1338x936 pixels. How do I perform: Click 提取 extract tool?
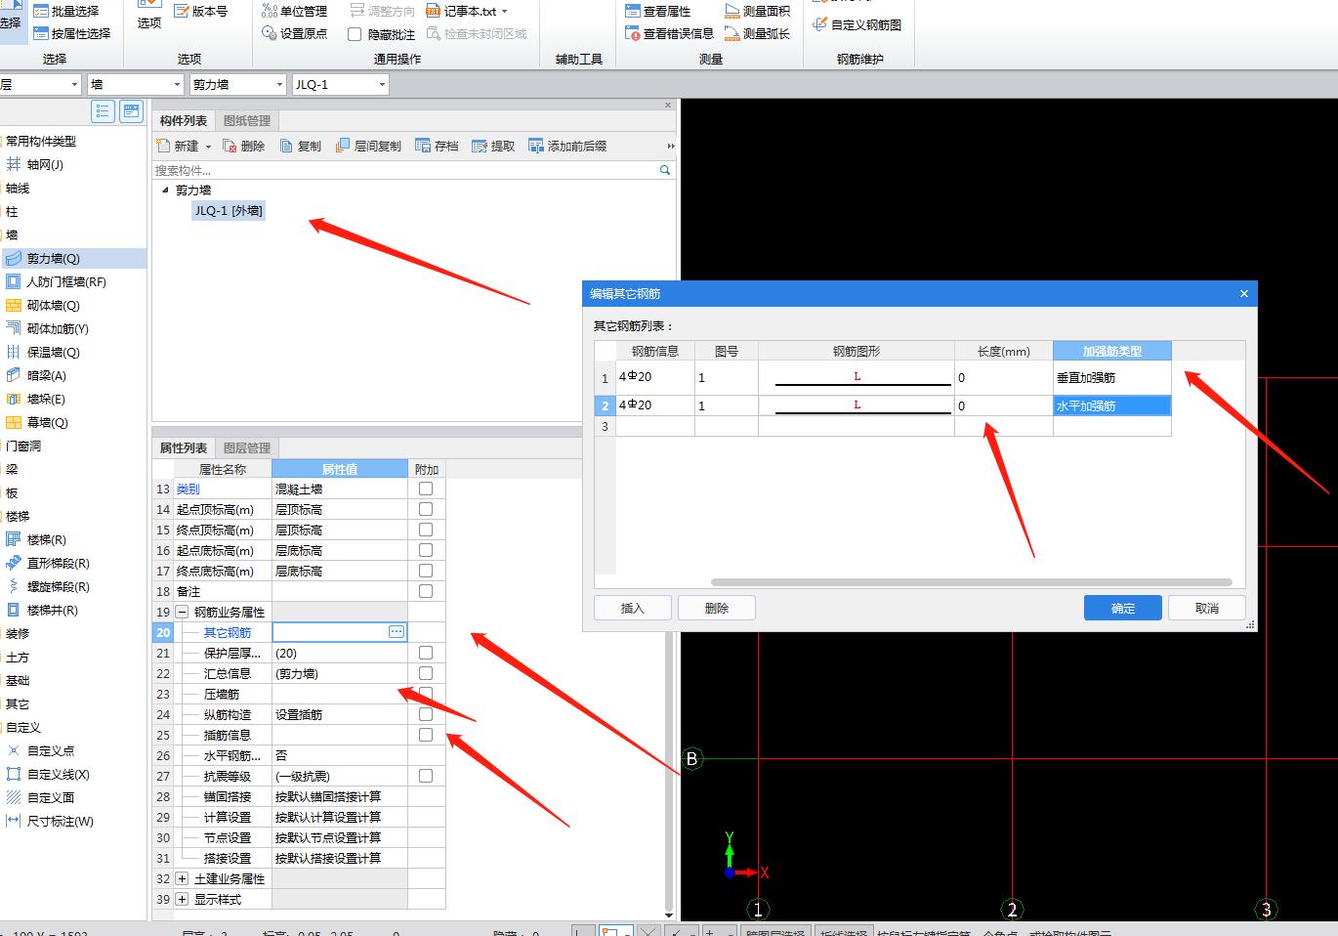[x=493, y=146]
